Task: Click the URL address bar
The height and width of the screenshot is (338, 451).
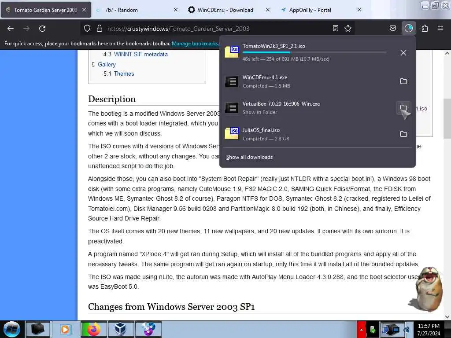Action: pos(218,29)
